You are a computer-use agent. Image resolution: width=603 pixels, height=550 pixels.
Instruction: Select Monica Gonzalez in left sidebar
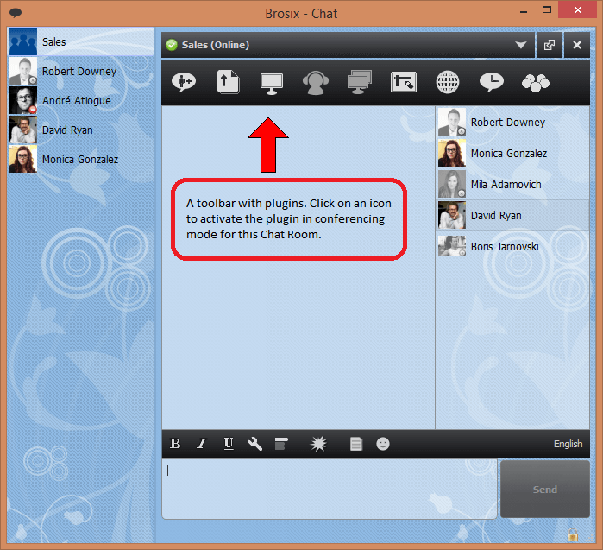point(81,159)
